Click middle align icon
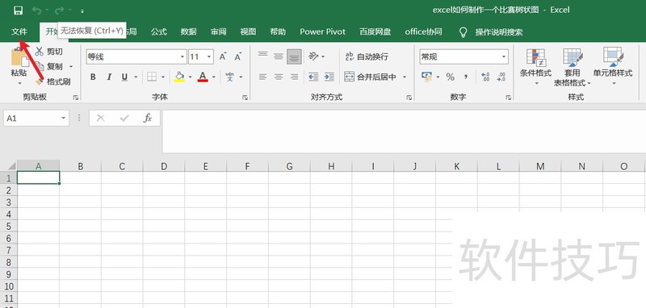Image resolution: width=646 pixels, height=308 pixels. (x=279, y=56)
